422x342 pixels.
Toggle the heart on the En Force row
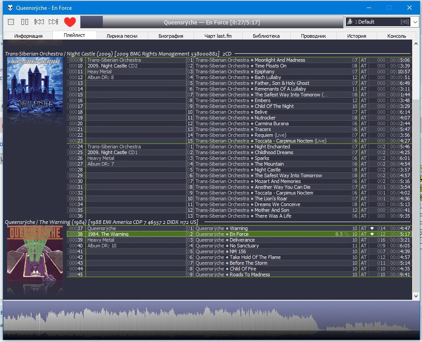[x=372, y=234]
